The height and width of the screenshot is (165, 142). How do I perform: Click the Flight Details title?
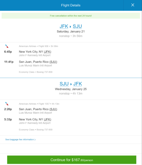point(71,5)
